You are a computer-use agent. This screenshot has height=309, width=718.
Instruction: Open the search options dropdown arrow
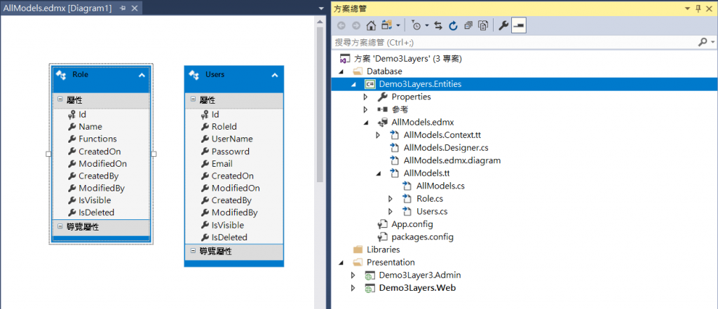[x=710, y=42]
